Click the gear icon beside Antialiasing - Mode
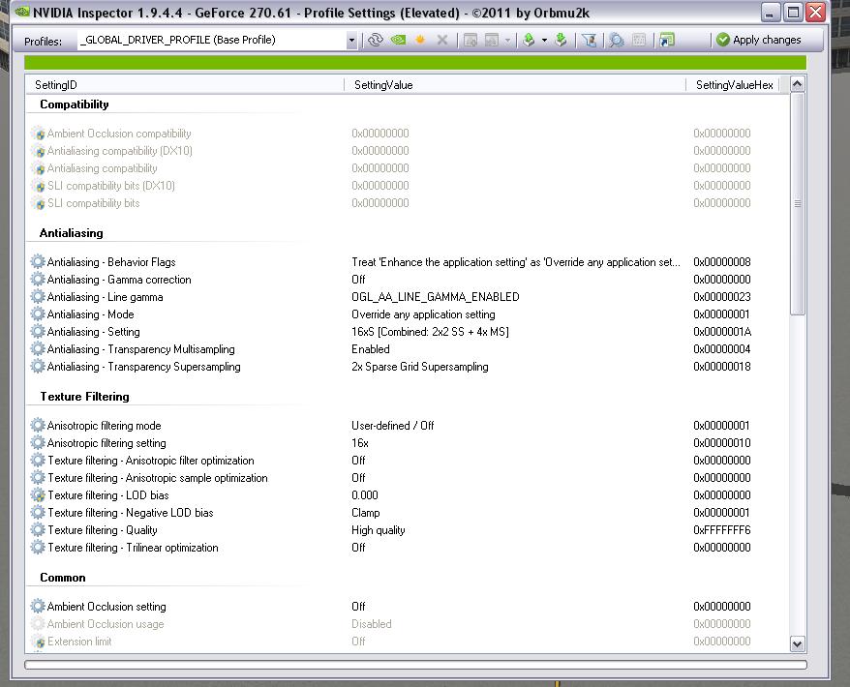 (38, 314)
